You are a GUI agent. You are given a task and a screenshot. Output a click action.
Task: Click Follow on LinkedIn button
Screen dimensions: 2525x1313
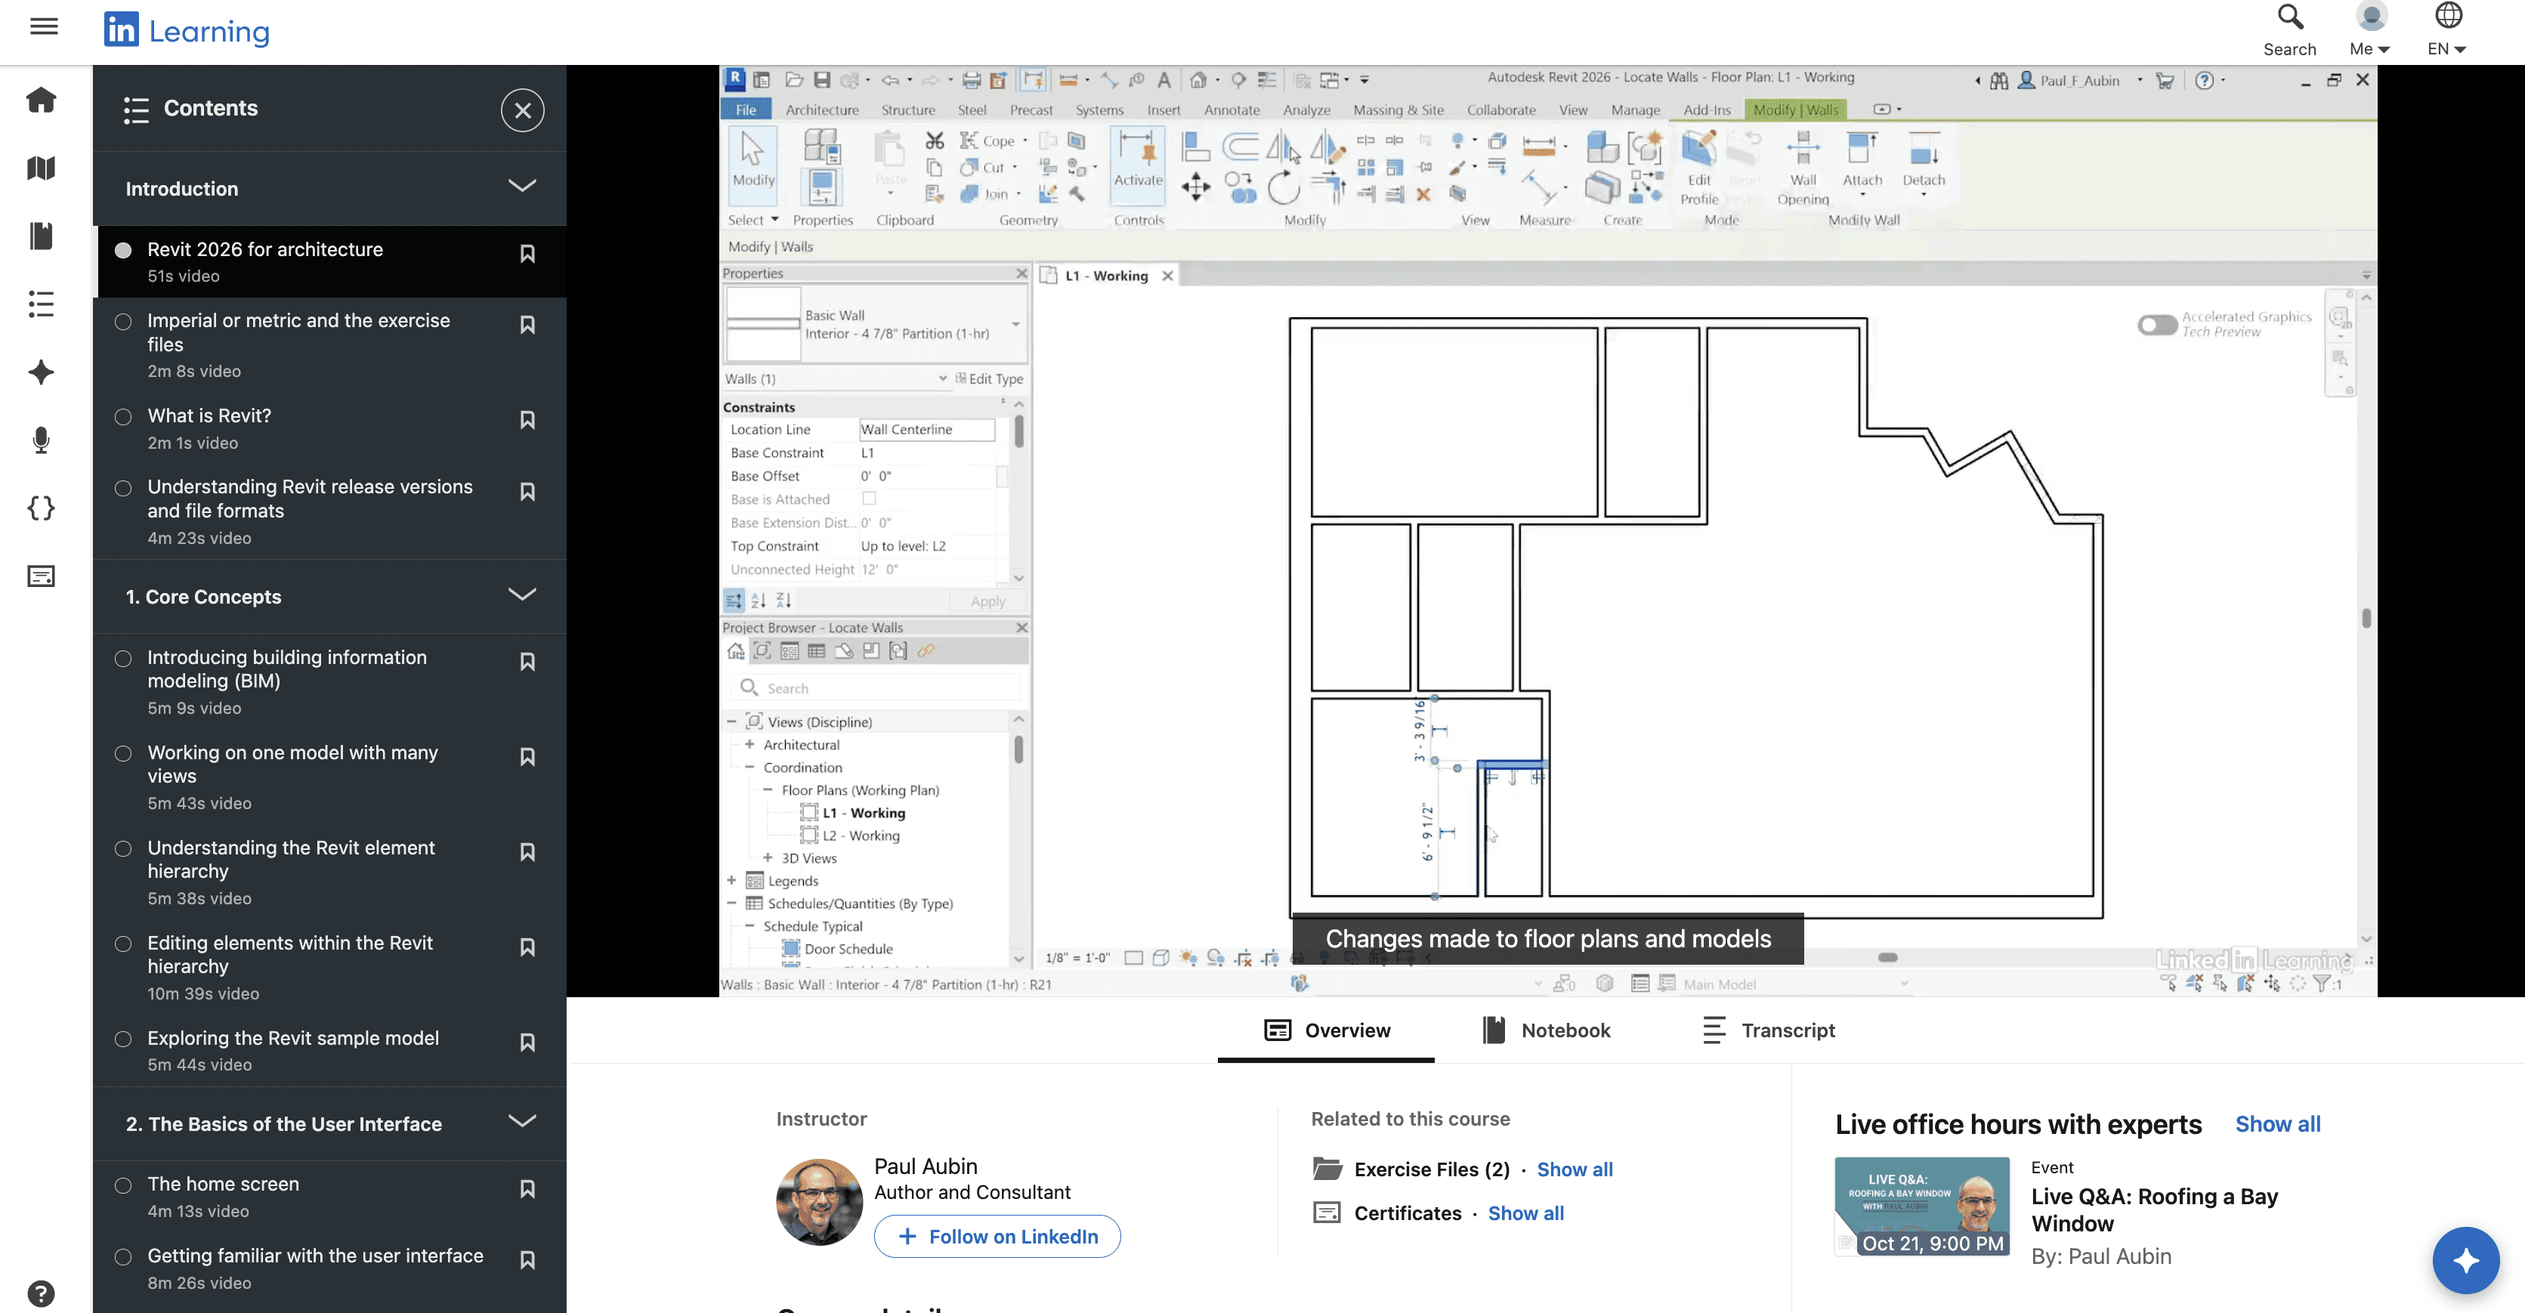click(x=997, y=1237)
